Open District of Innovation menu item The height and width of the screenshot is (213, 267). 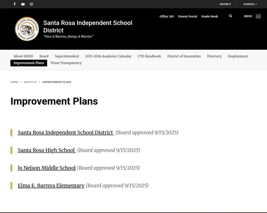tap(184, 56)
